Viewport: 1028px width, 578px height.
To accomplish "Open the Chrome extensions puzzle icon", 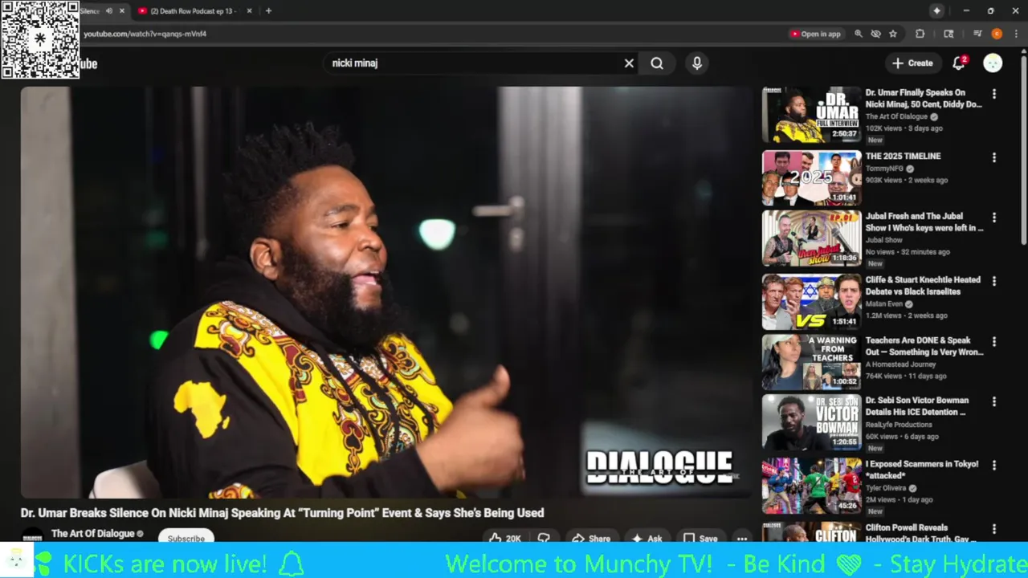I will (x=920, y=34).
